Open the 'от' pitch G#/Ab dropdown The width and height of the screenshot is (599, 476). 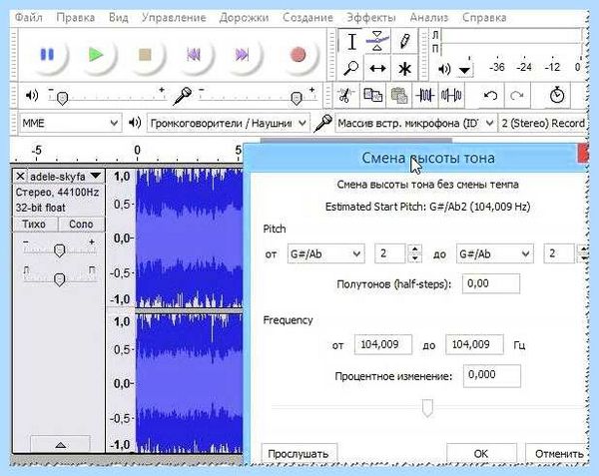325,253
